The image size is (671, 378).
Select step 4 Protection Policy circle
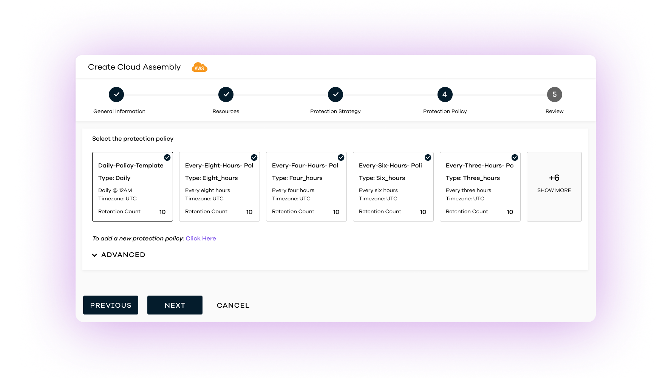[445, 94]
